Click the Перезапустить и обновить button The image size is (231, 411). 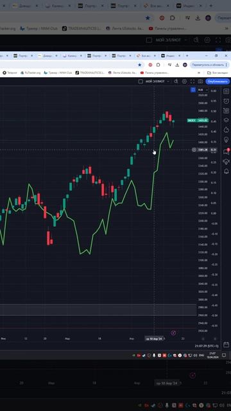(x=210, y=65)
